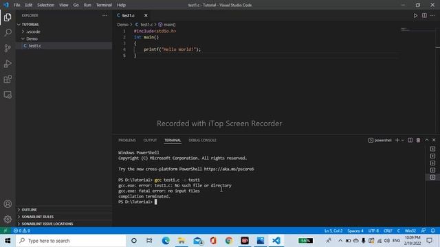Open Microsoft Edge from the taskbar

166,241
